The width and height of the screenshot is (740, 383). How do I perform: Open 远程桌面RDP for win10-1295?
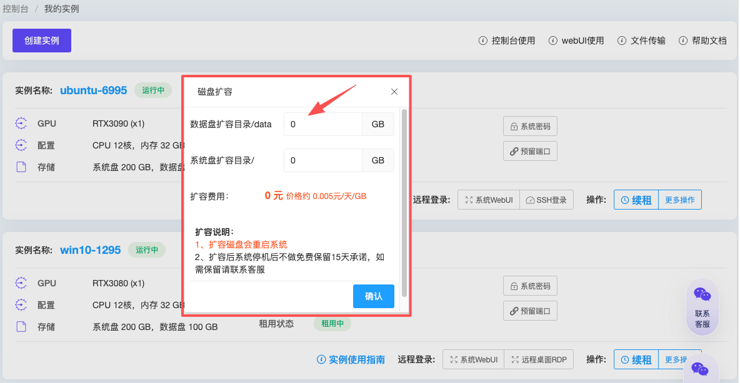[539, 360]
